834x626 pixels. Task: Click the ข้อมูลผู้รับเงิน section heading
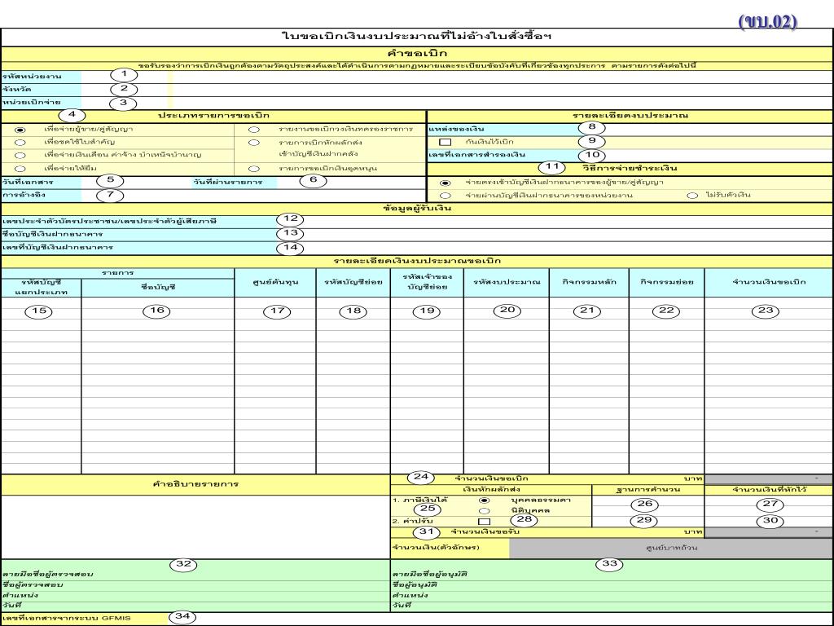pos(417,208)
